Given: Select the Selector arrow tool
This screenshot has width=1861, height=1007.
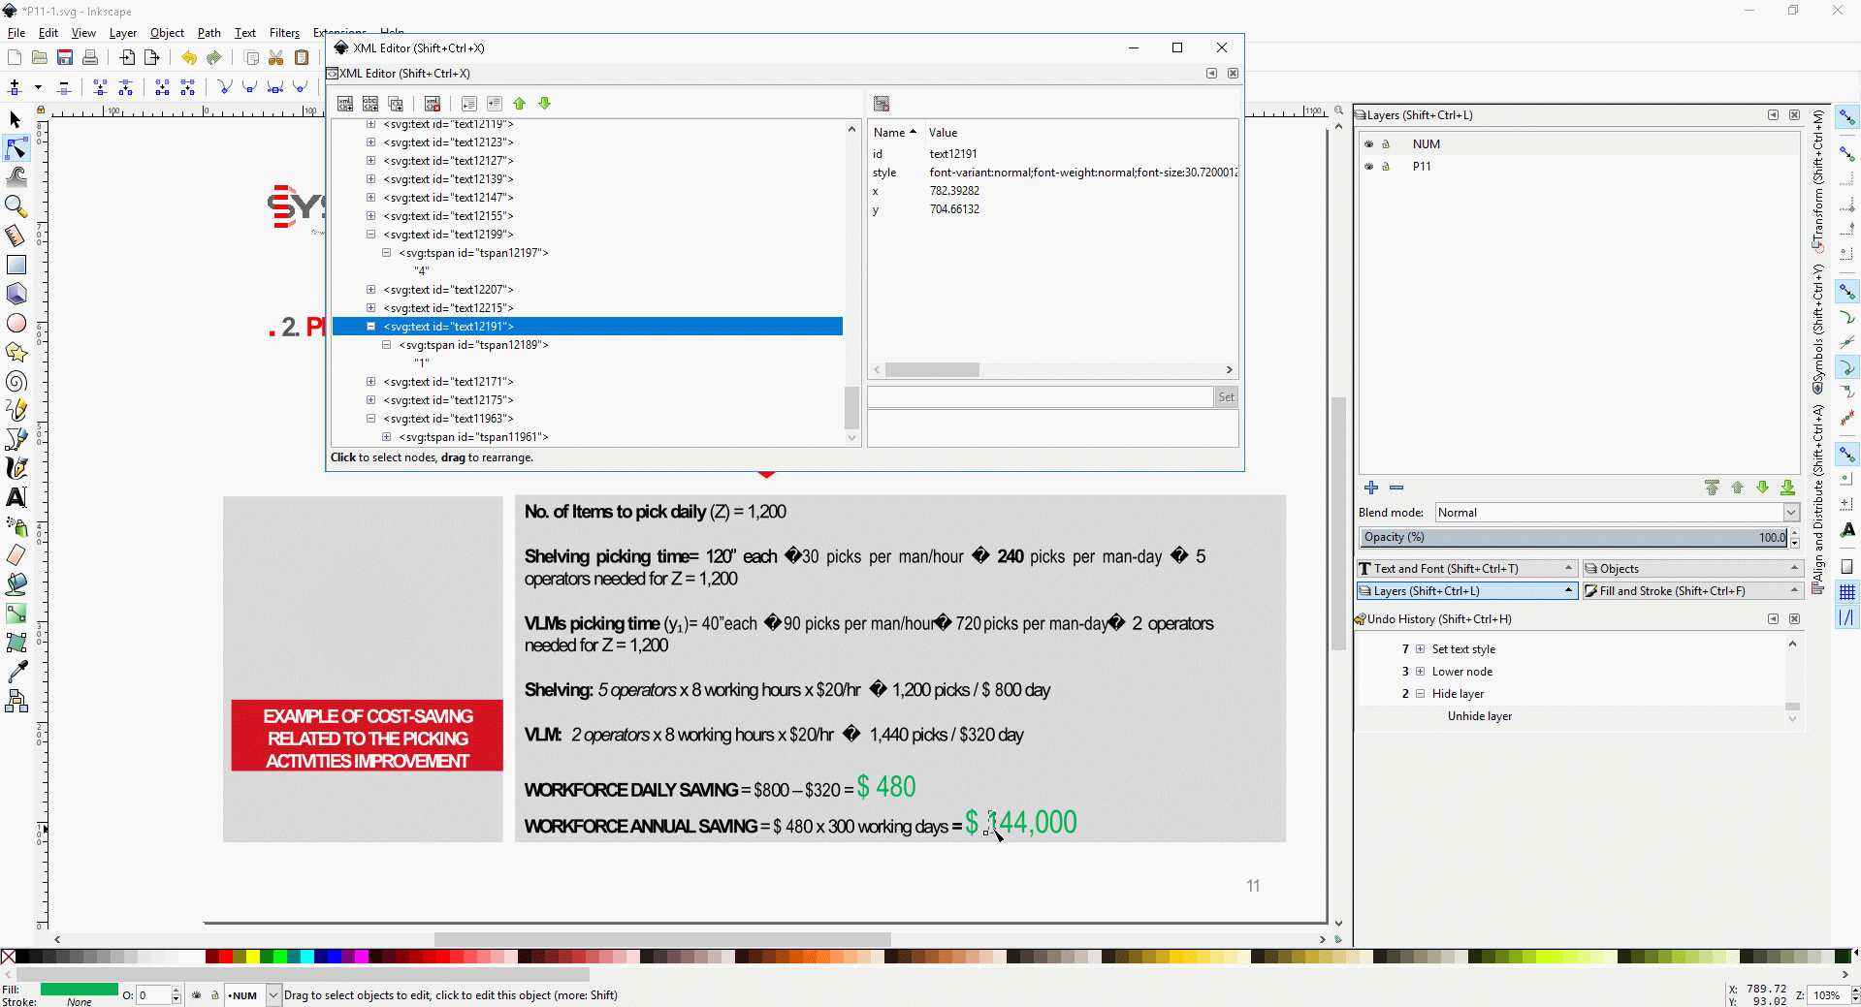Looking at the screenshot, I should tap(16, 119).
